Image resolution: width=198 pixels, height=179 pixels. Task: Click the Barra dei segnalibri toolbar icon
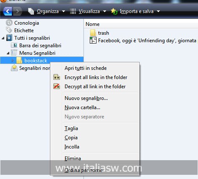[14, 45]
